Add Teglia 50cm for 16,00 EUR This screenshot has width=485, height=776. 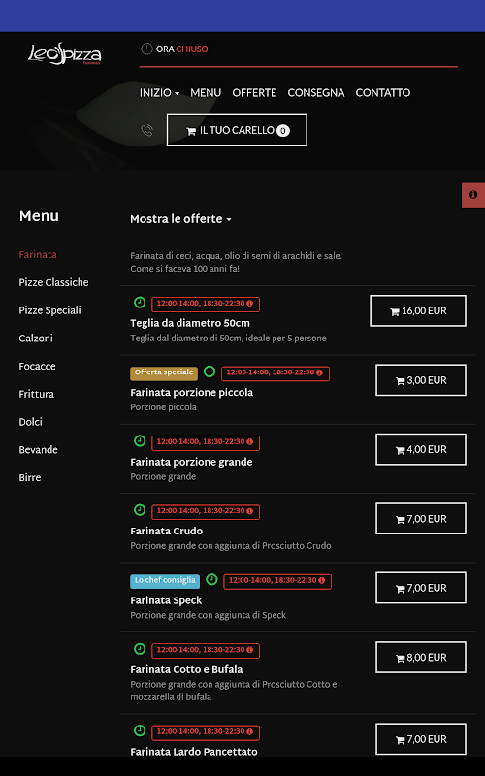coord(418,310)
